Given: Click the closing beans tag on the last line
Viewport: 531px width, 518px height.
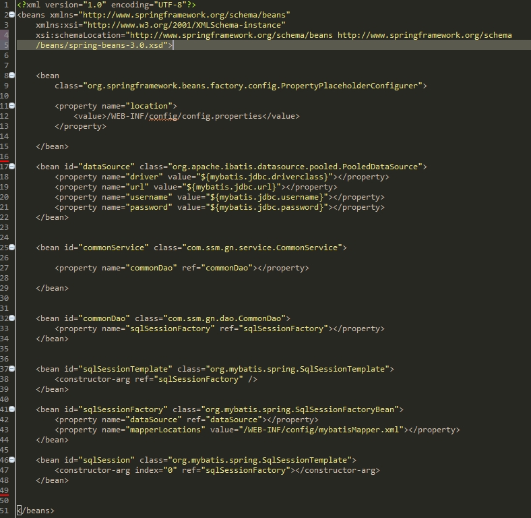Looking at the screenshot, I should [35, 511].
